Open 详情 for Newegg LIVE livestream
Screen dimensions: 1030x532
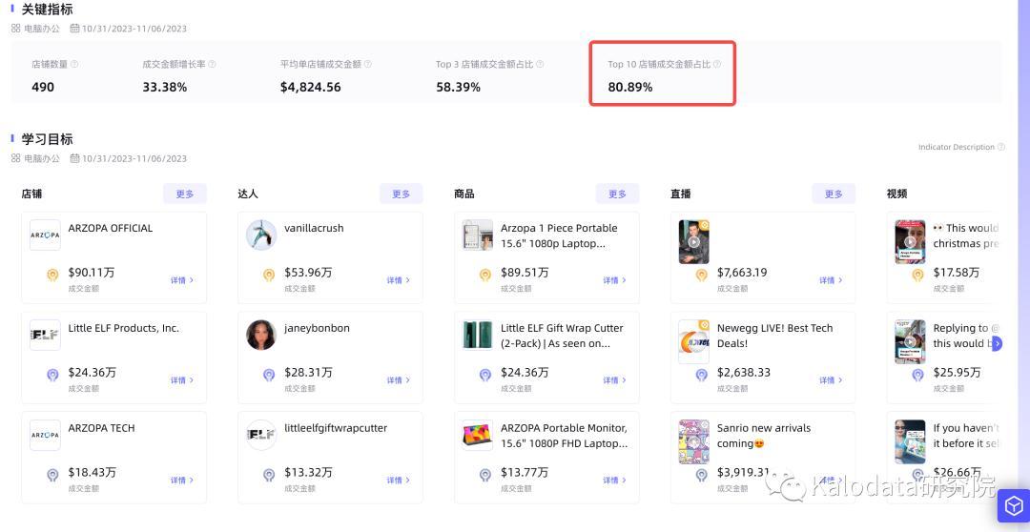[831, 380]
